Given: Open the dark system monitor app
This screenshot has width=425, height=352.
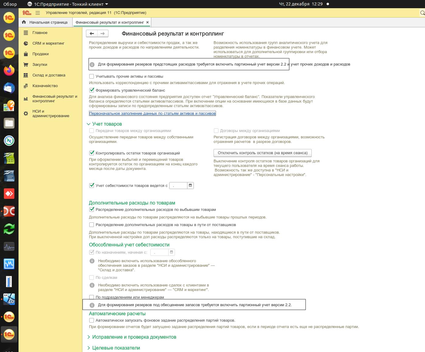Looking at the screenshot, I should (9, 246).
